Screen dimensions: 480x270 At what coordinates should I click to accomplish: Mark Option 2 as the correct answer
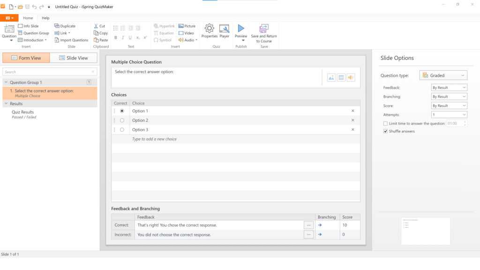click(121, 120)
